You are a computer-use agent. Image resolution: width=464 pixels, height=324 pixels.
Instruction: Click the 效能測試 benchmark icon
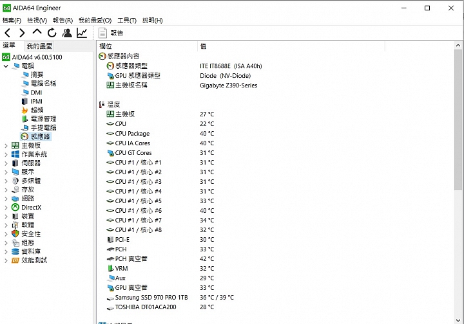pos(15,260)
